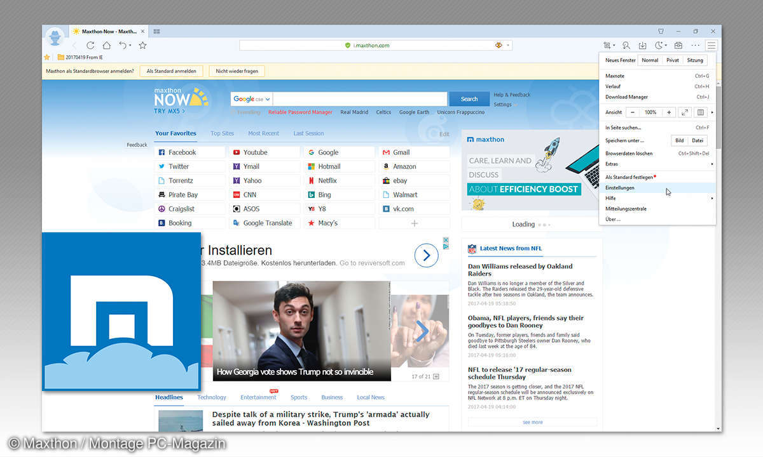Viewport: 763px width, 457px height.
Task: Open a Privat new window
Action: tap(672, 60)
